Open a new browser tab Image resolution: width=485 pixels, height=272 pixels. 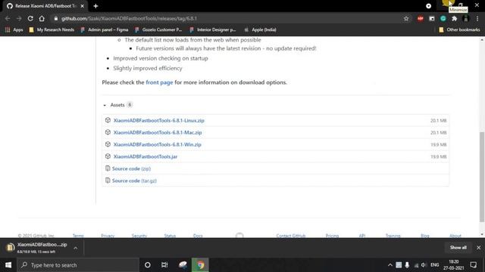[x=95, y=6]
